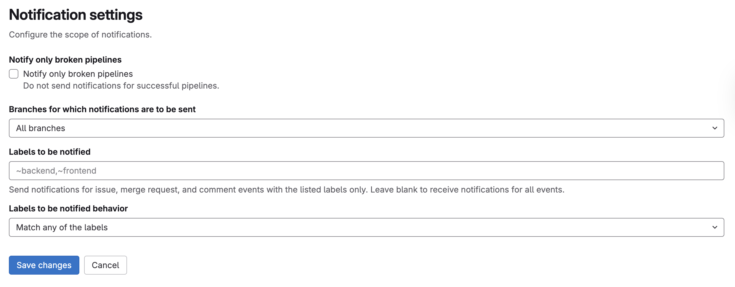Click the bold Notify only broken pipelines section title
Screen dimensions: 735x287
click(x=65, y=60)
